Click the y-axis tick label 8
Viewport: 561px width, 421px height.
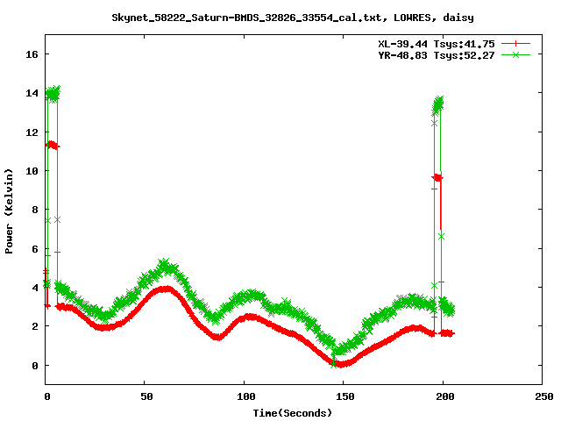[x=35, y=210]
